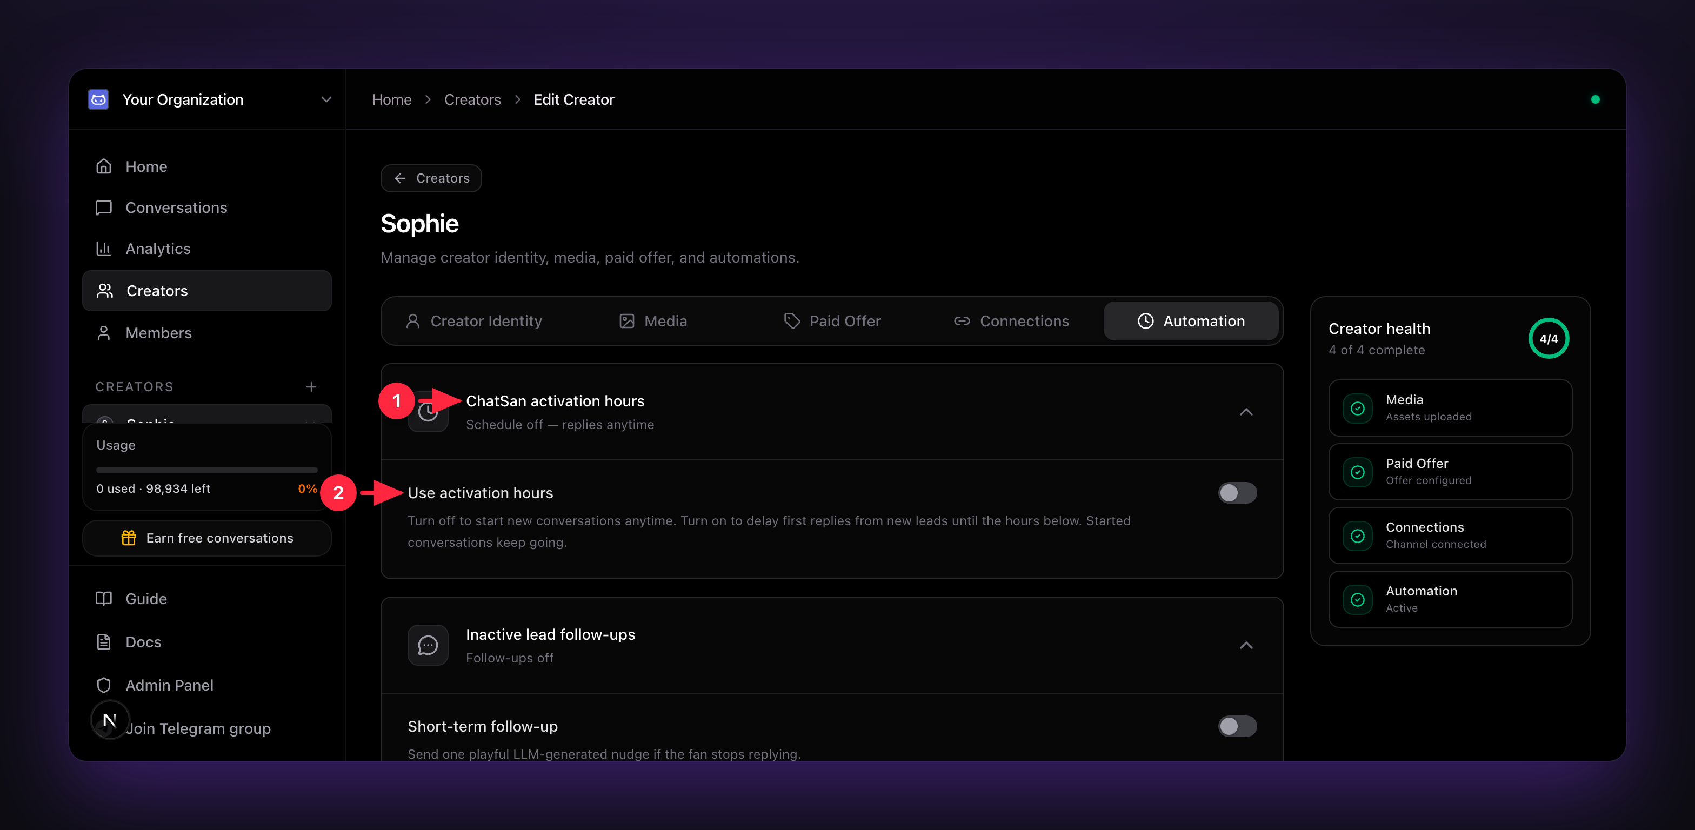
Task: Click the ChatSan activation hours heading
Action: click(555, 401)
